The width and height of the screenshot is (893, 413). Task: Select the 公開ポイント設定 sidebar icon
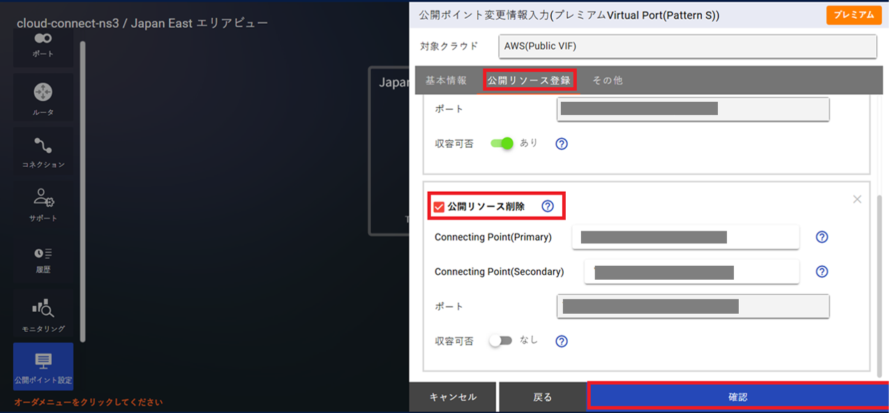(x=43, y=364)
